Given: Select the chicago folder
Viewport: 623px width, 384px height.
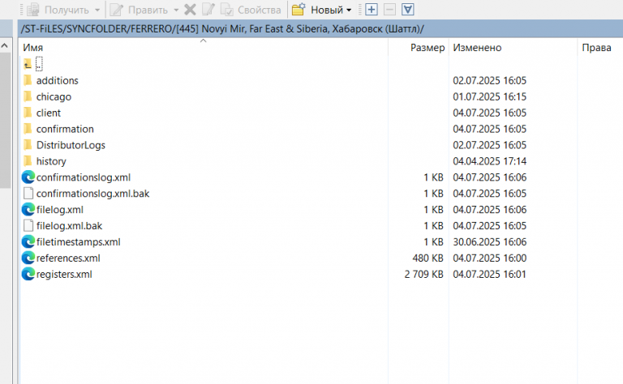Looking at the screenshot, I should [54, 96].
